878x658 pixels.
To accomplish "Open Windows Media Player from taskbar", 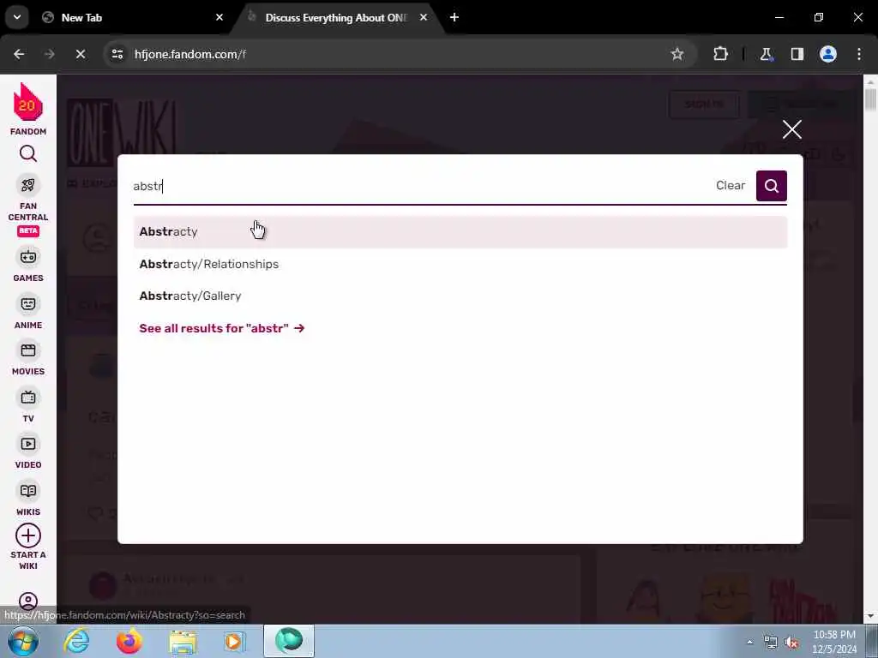I will coord(235,642).
